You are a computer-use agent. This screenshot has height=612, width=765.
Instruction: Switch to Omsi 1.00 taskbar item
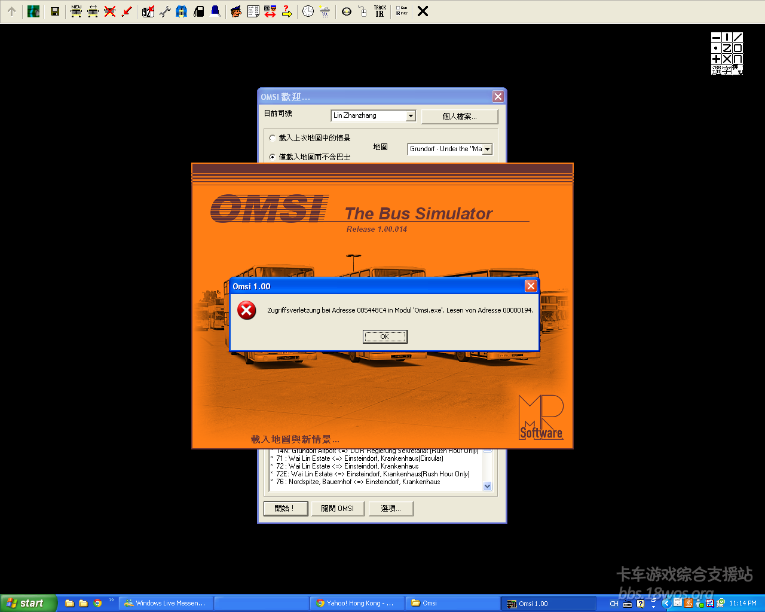(548, 603)
